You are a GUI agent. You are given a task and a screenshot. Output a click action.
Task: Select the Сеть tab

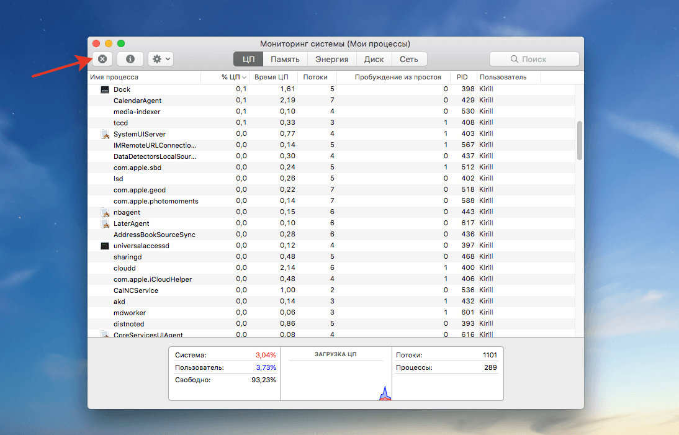(408, 59)
